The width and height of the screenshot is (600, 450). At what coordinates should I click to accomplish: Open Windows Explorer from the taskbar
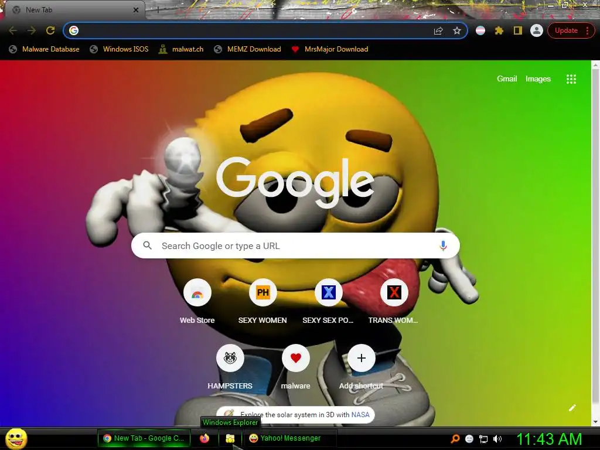(x=230, y=438)
